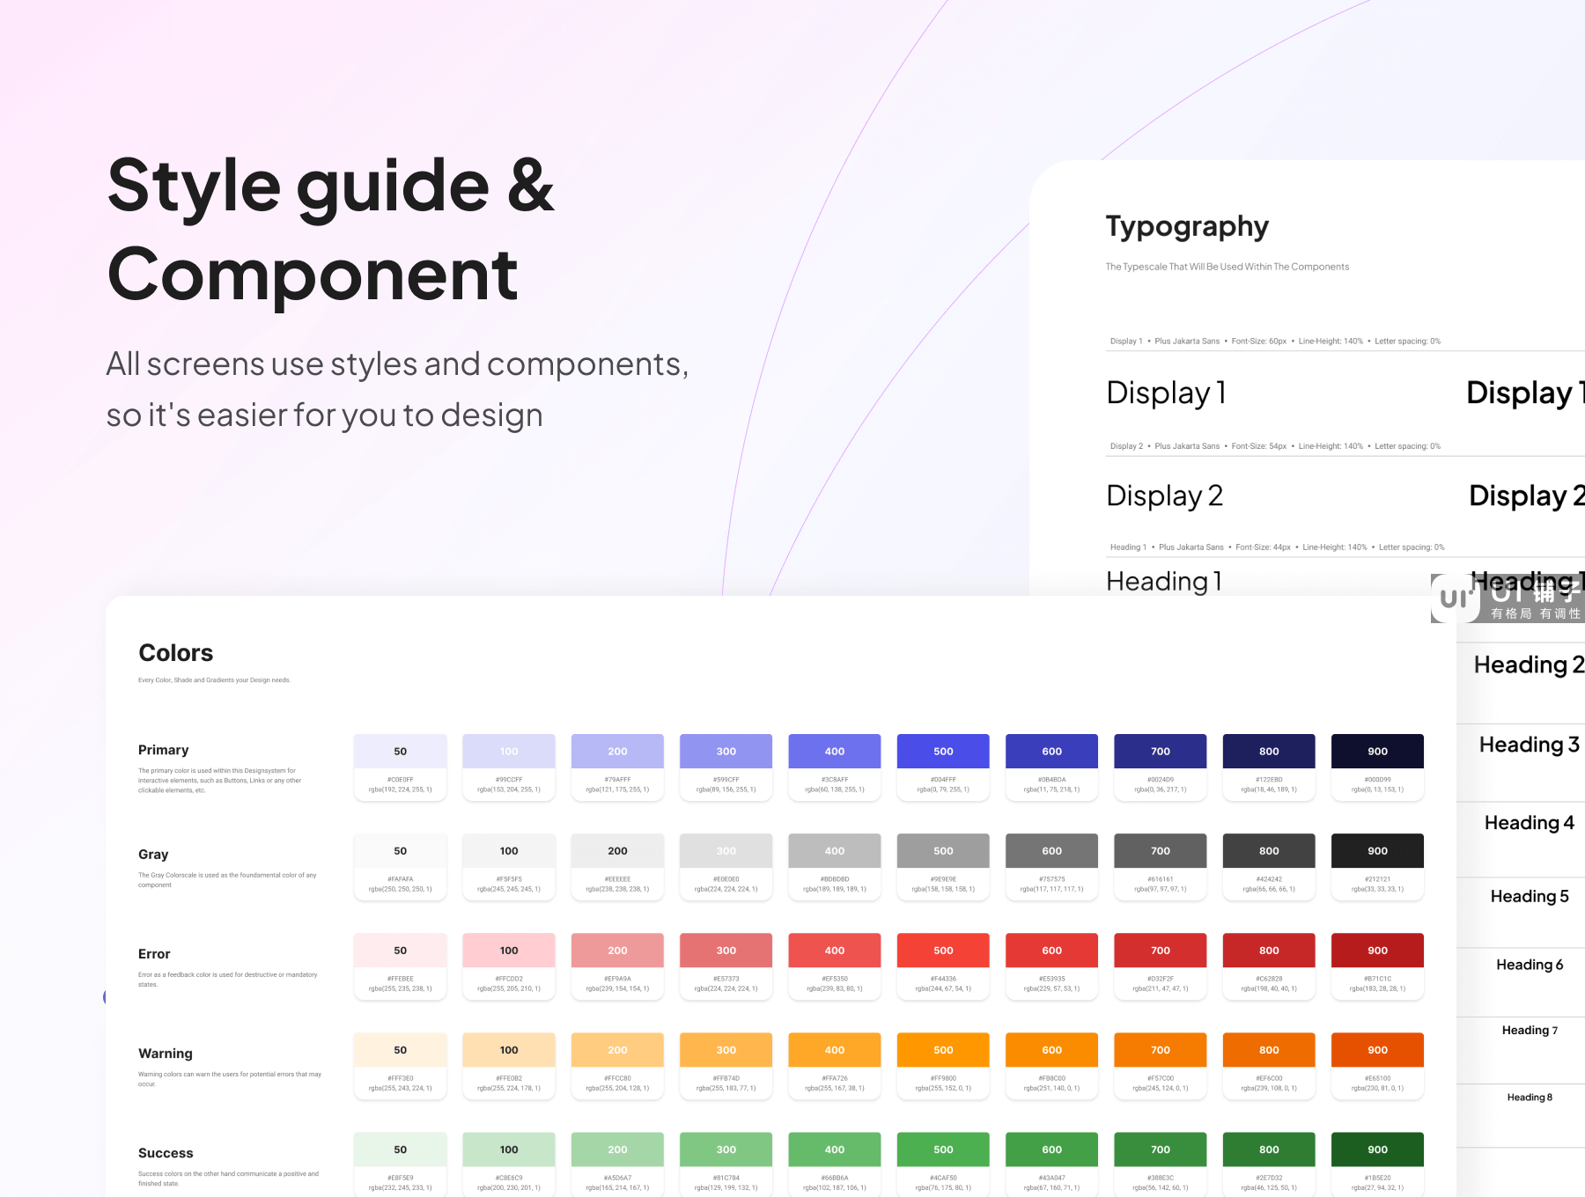Select the Success 50 swatch
Image resolution: width=1585 pixels, height=1197 pixels.
pyautogui.click(x=401, y=1164)
